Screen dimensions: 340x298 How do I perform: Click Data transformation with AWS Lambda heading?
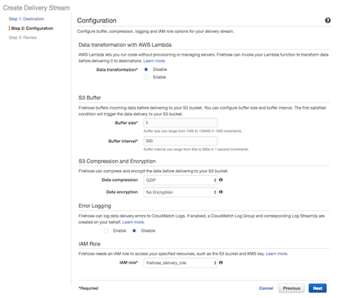coord(125,45)
